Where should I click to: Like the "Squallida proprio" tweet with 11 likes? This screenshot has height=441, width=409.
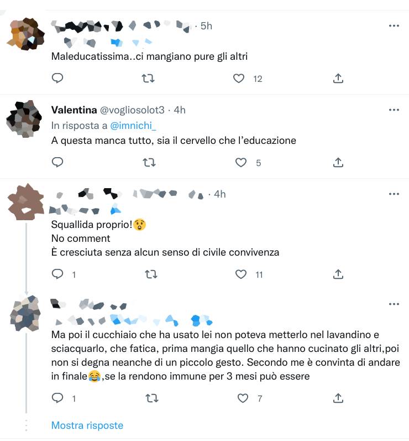[x=241, y=274]
